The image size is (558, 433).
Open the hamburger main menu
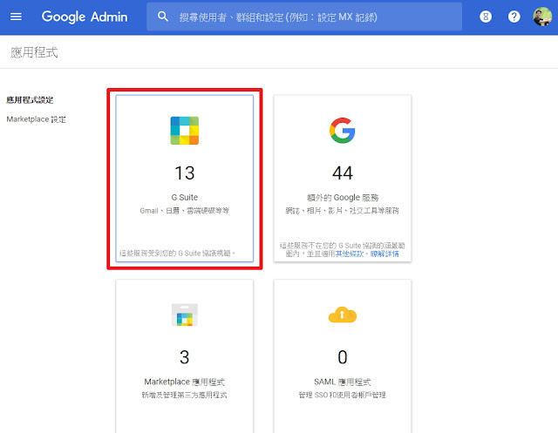[16, 17]
